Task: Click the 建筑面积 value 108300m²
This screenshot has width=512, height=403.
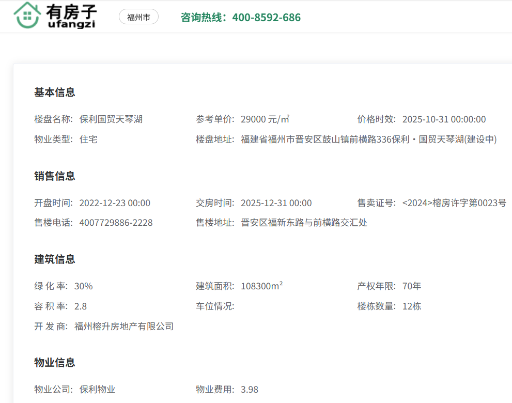Action: 261,286
